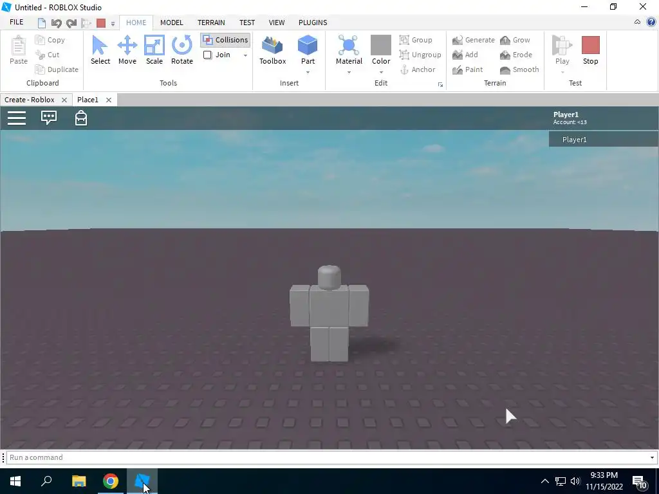Choose the Scale tool
The height and width of the screenshot is (494, 659).
(154, 50)
